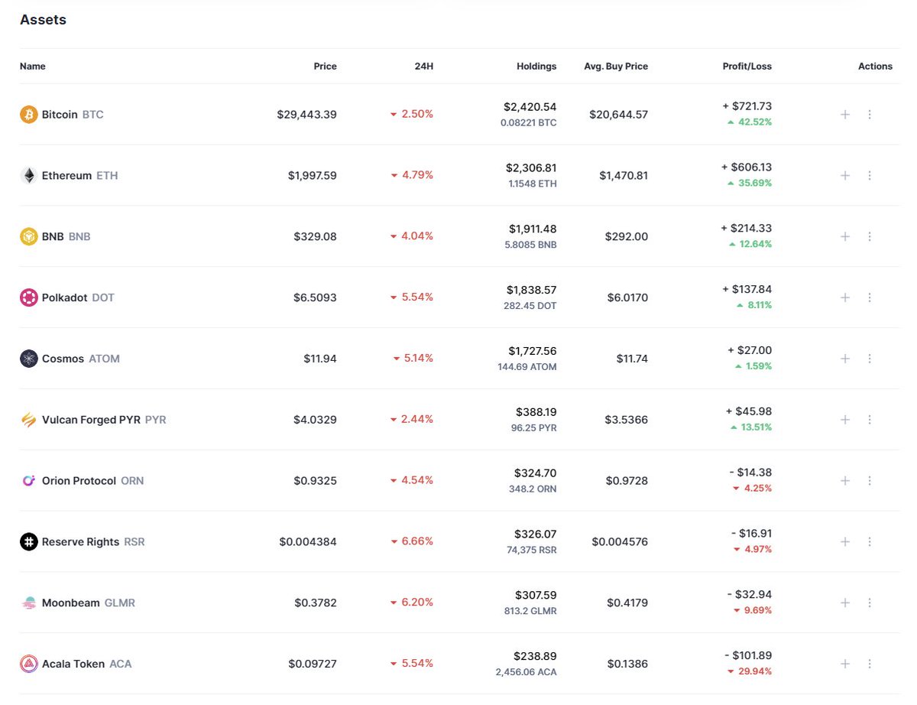Open more options menu for BNB row
This screenshot has width=917, height=705.
pyautogui.click(x=870, y=236)
